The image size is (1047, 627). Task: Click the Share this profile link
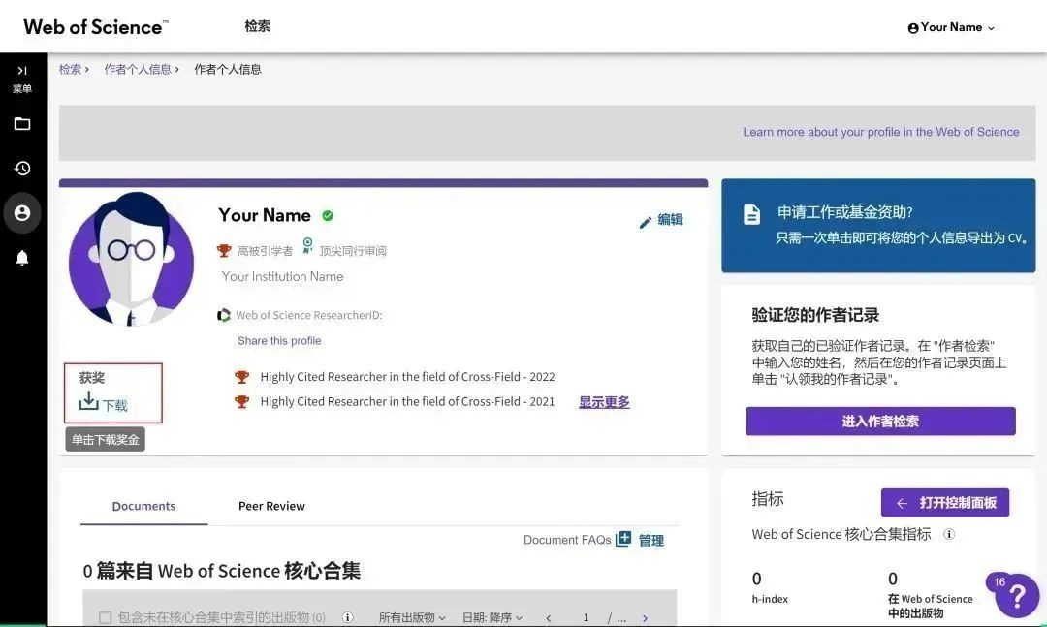pos(279,340)
